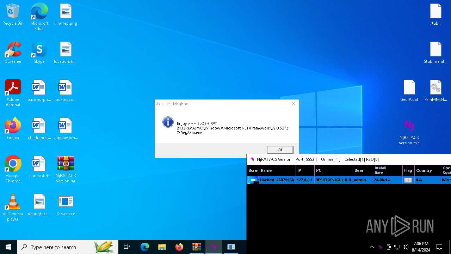Screen dimensions: 451x254
Task: Open Microsoft Edge from the taskbar
Action: pos(145,247)
